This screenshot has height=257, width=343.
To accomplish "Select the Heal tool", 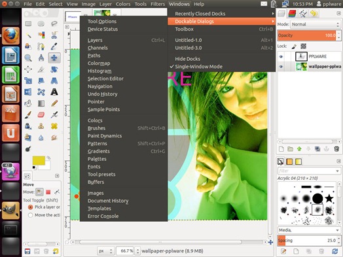I will click(x=54, y=126).
